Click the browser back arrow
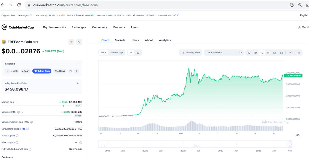 (x=3, y=5)
